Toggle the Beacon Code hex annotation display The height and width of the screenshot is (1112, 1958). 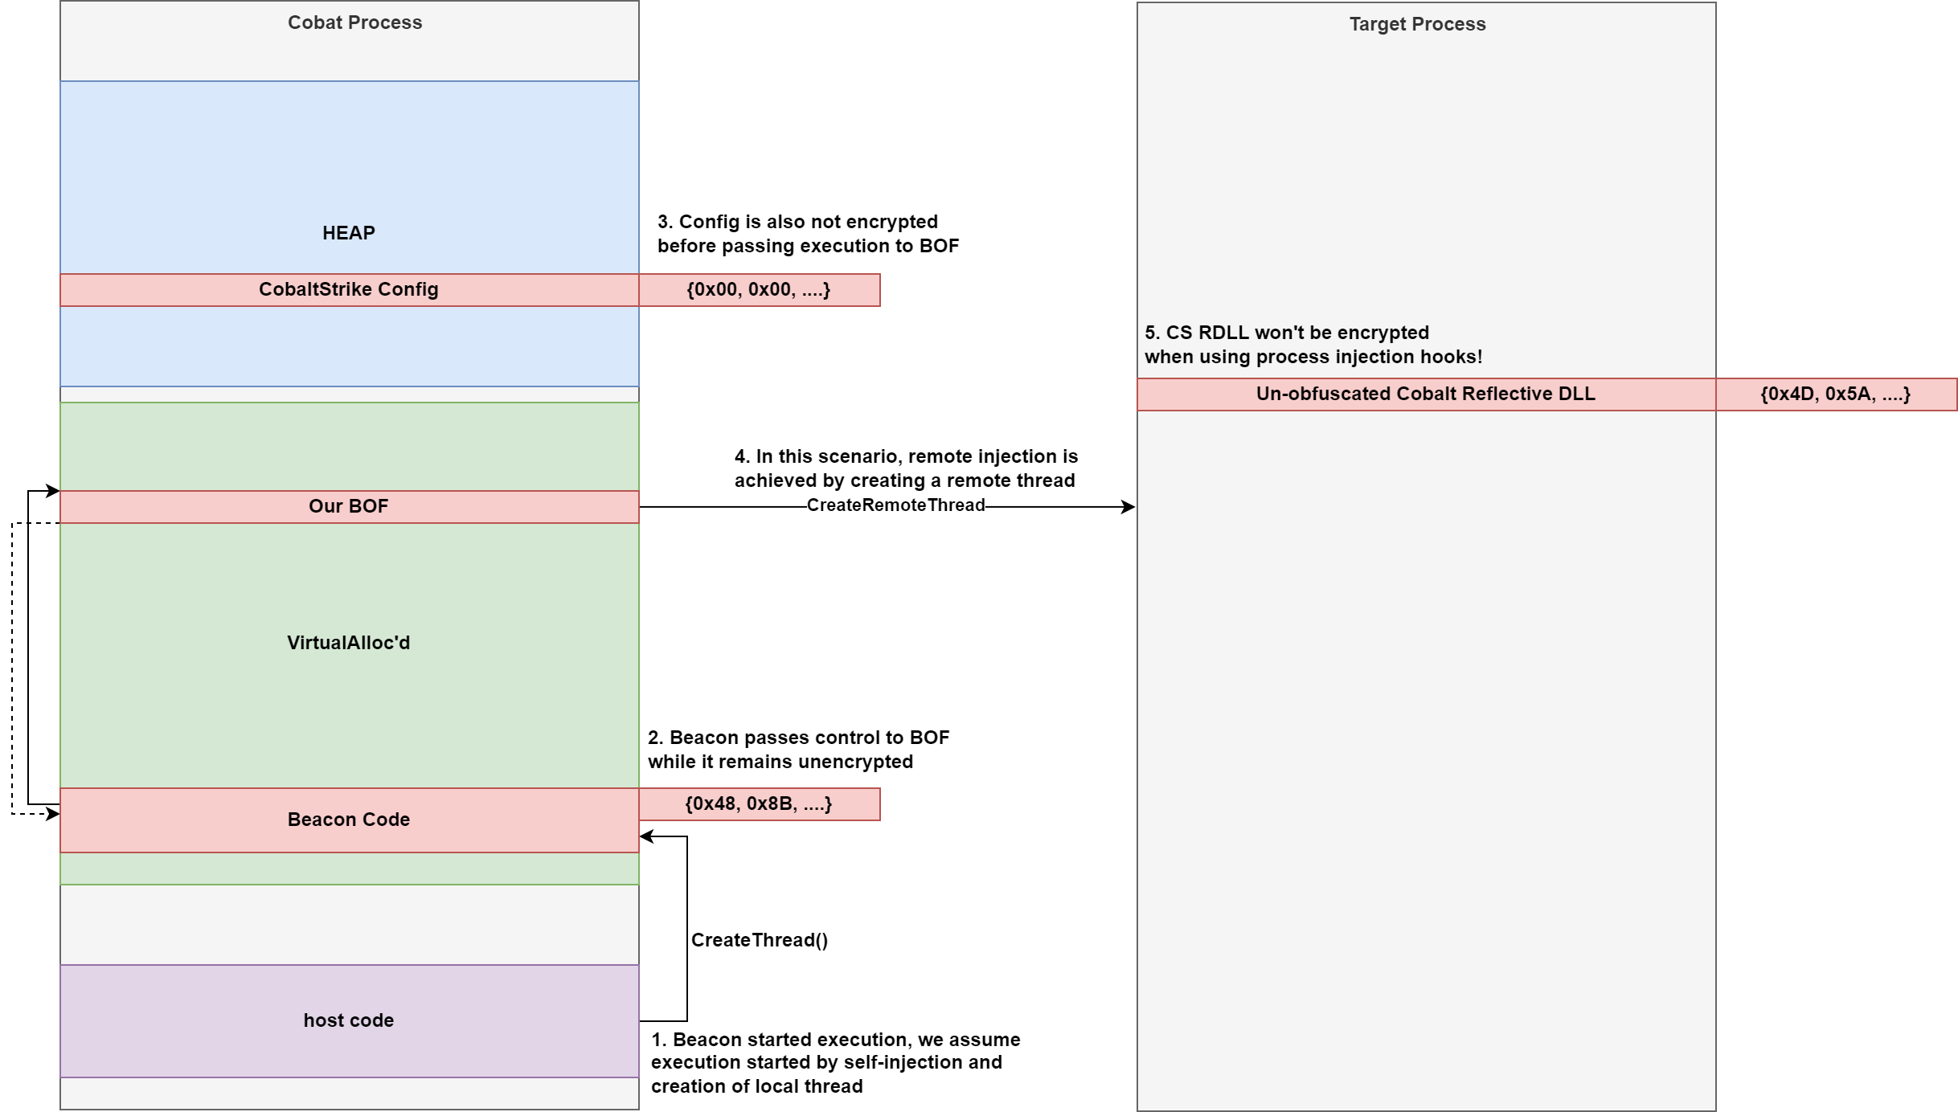click(756, 811)
